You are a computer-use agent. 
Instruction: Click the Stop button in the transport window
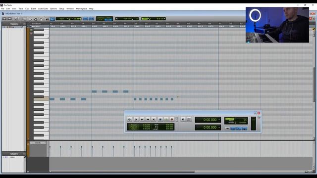click(x=160, y=120)
